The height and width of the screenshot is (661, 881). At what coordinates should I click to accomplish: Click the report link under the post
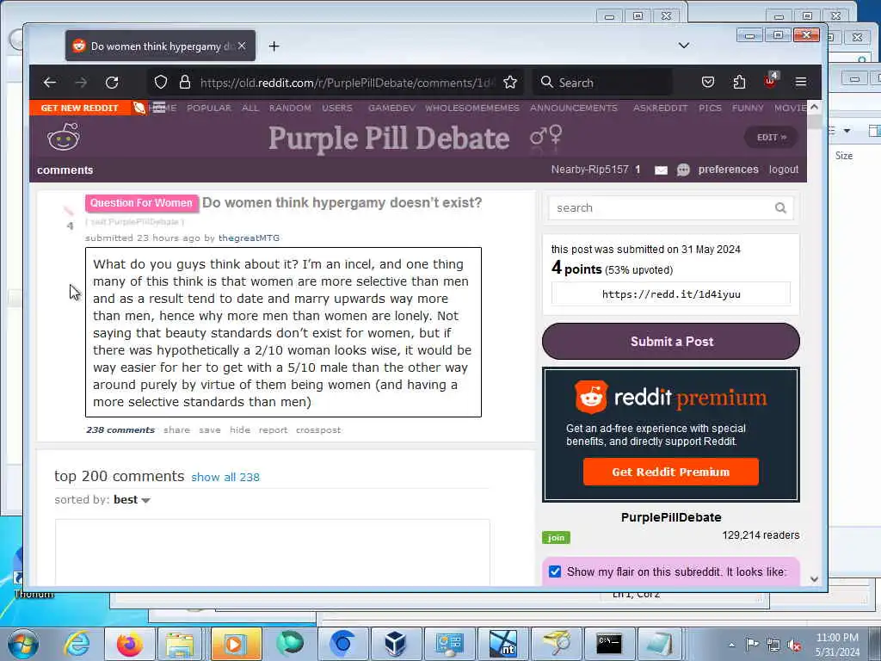pos(273,430)
